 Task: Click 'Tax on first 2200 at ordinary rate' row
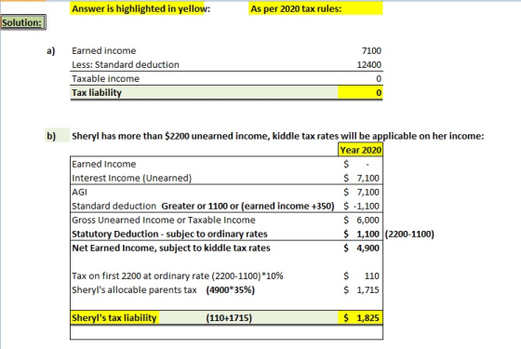pyautogui.click(x=178, y=275)
